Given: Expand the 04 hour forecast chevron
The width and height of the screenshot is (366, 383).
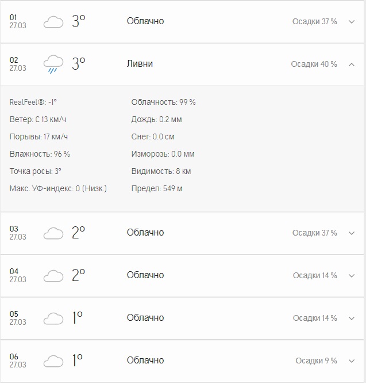Looking at the screenshot, I should click(x=352, y=276).
